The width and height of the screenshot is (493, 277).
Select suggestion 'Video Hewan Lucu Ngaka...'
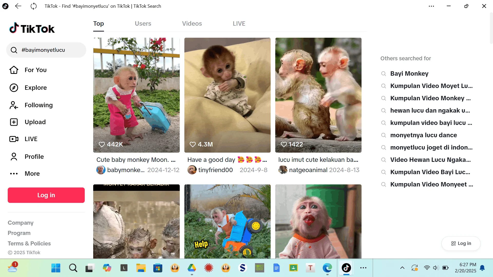coord(430,160)
